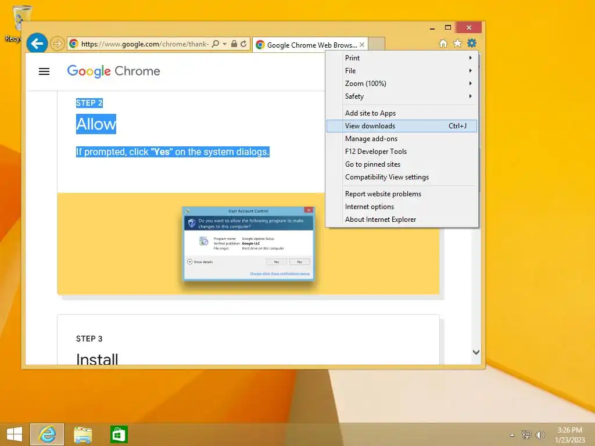Click the network icon in the system tray
Image resolution: width=595 pixels, height=446 pixels.
tap(526, 434)
